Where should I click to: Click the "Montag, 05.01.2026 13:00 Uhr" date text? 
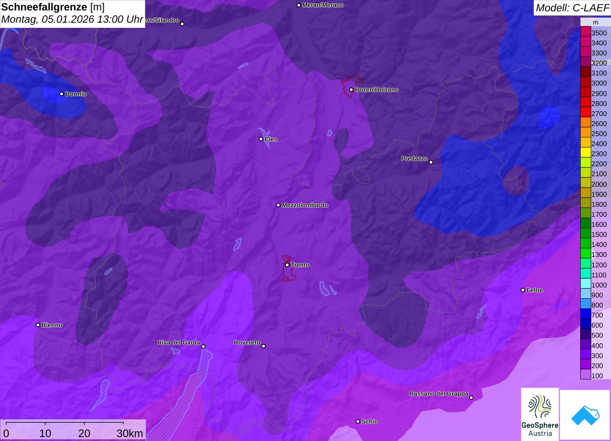(72, 20)
